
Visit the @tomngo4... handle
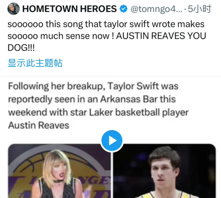coord(157,9)
